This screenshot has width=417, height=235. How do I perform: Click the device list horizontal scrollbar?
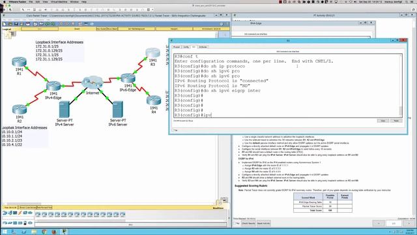pyautogui.click(x=81, y=221)
